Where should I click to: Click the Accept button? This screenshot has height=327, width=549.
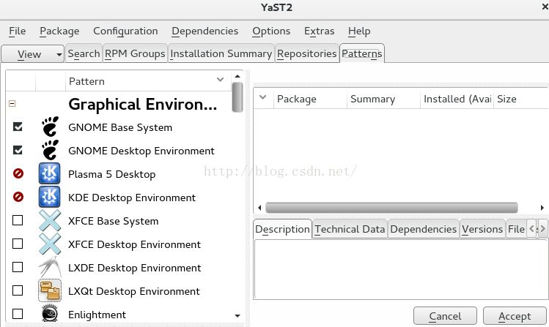click(x=515, y=316)
